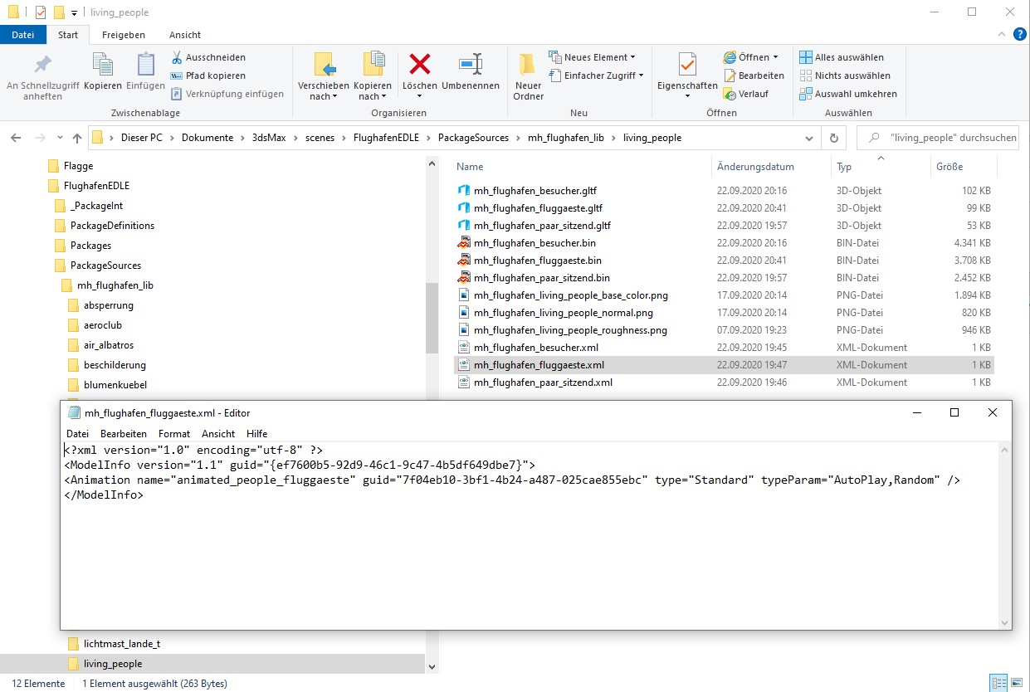This screenshot has height=692, width=1030.
Task: Refresh the folder with the reload icon
Action: [x=834, y=138]
